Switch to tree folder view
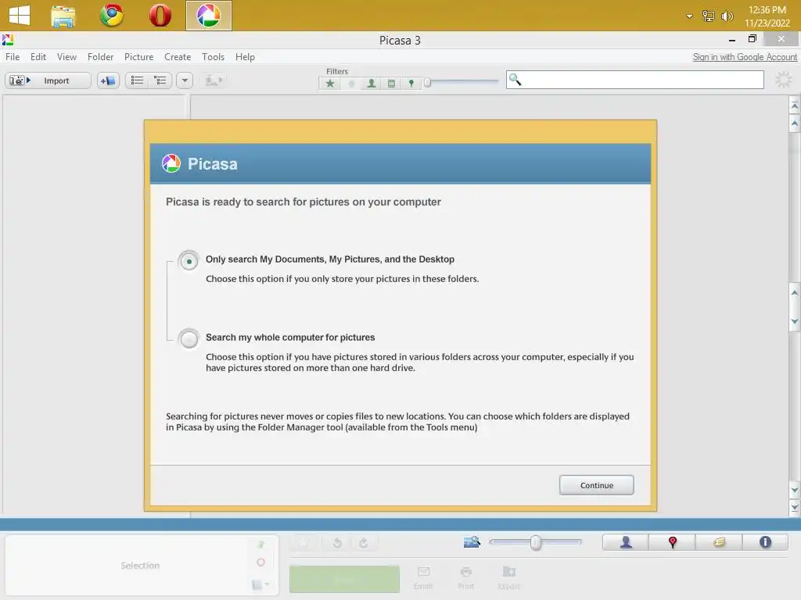Image resolution: width=801 pixels, height=600 pixels. click(x=160, y=80)
